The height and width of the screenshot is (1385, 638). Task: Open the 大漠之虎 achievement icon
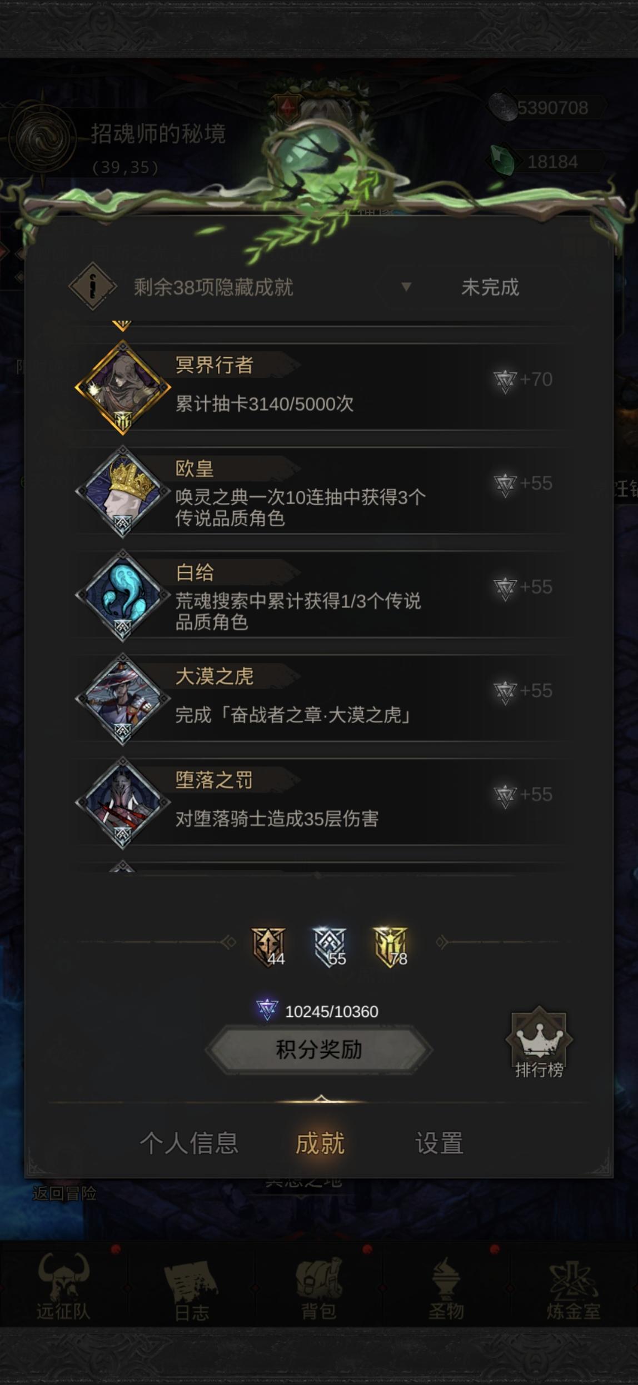(x=123, y=699)
